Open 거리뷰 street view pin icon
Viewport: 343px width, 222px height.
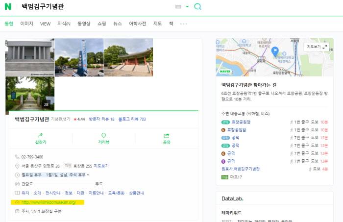pos(103,136)
